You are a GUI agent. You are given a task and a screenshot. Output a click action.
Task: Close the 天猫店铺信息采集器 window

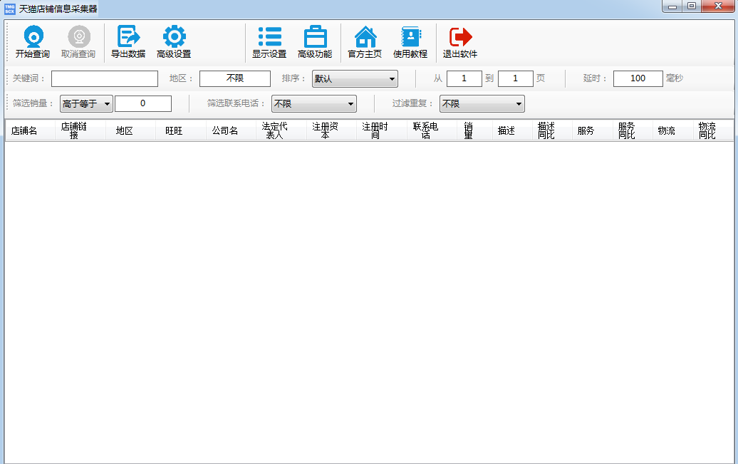coord(718,6)
